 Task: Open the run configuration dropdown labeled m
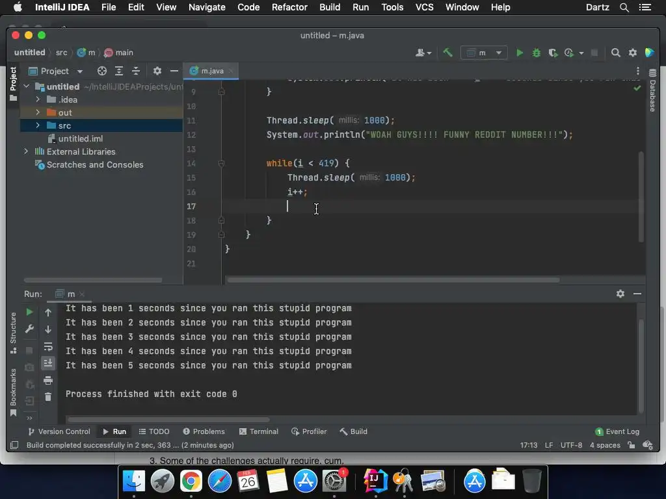point(484,53)
